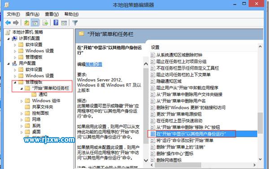Image resolution: width=269 pixels, height=169 pixels.
Task: Select the 通知 folder in tree
Action: pyautogui.click(x=43, y=95)
